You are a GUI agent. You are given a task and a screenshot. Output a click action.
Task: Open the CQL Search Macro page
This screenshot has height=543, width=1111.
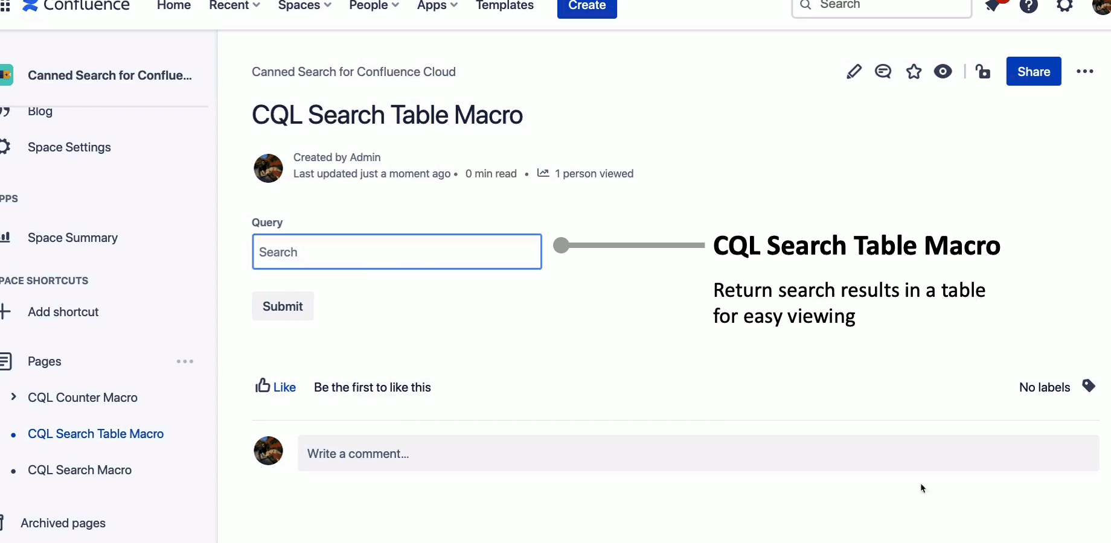click(x=79, y=470)
